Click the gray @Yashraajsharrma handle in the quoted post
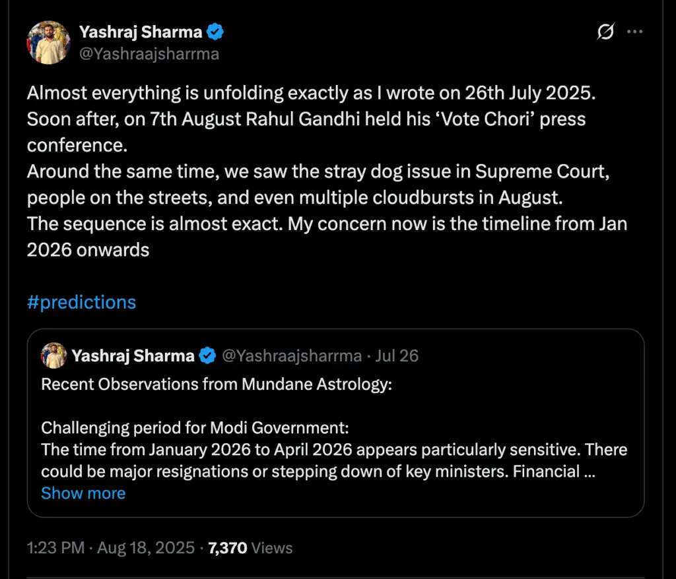This screenshot has width=676, height=579. 291,356
